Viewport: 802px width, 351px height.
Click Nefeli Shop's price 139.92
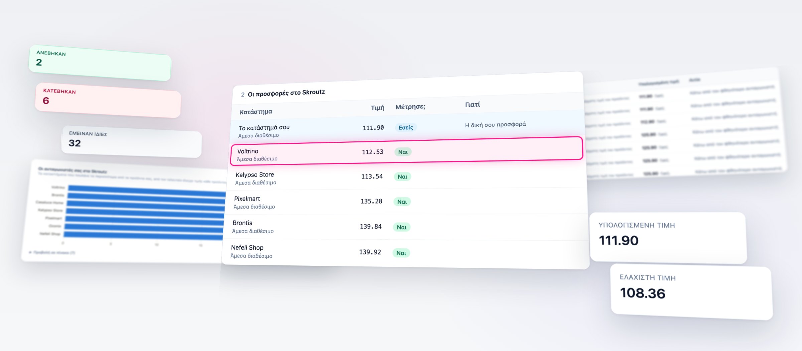point(370,252)
